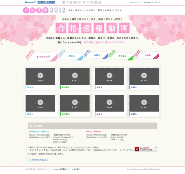Play the bottom-row 名古屋大 video
This screenshot has width=185, height=174.
point(75,103)
